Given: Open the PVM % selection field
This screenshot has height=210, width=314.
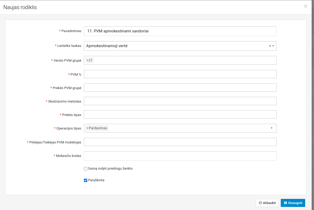Looking at the screenshot, I should (180, 74).
